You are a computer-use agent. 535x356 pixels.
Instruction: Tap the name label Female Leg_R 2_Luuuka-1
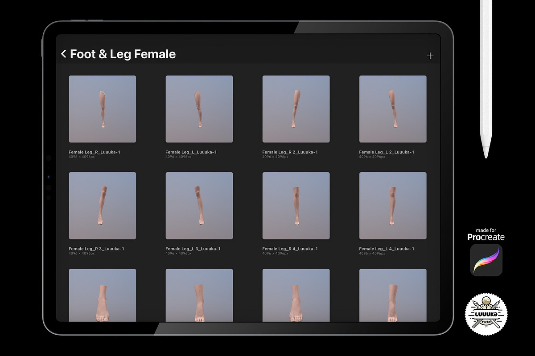pos(290,152)
